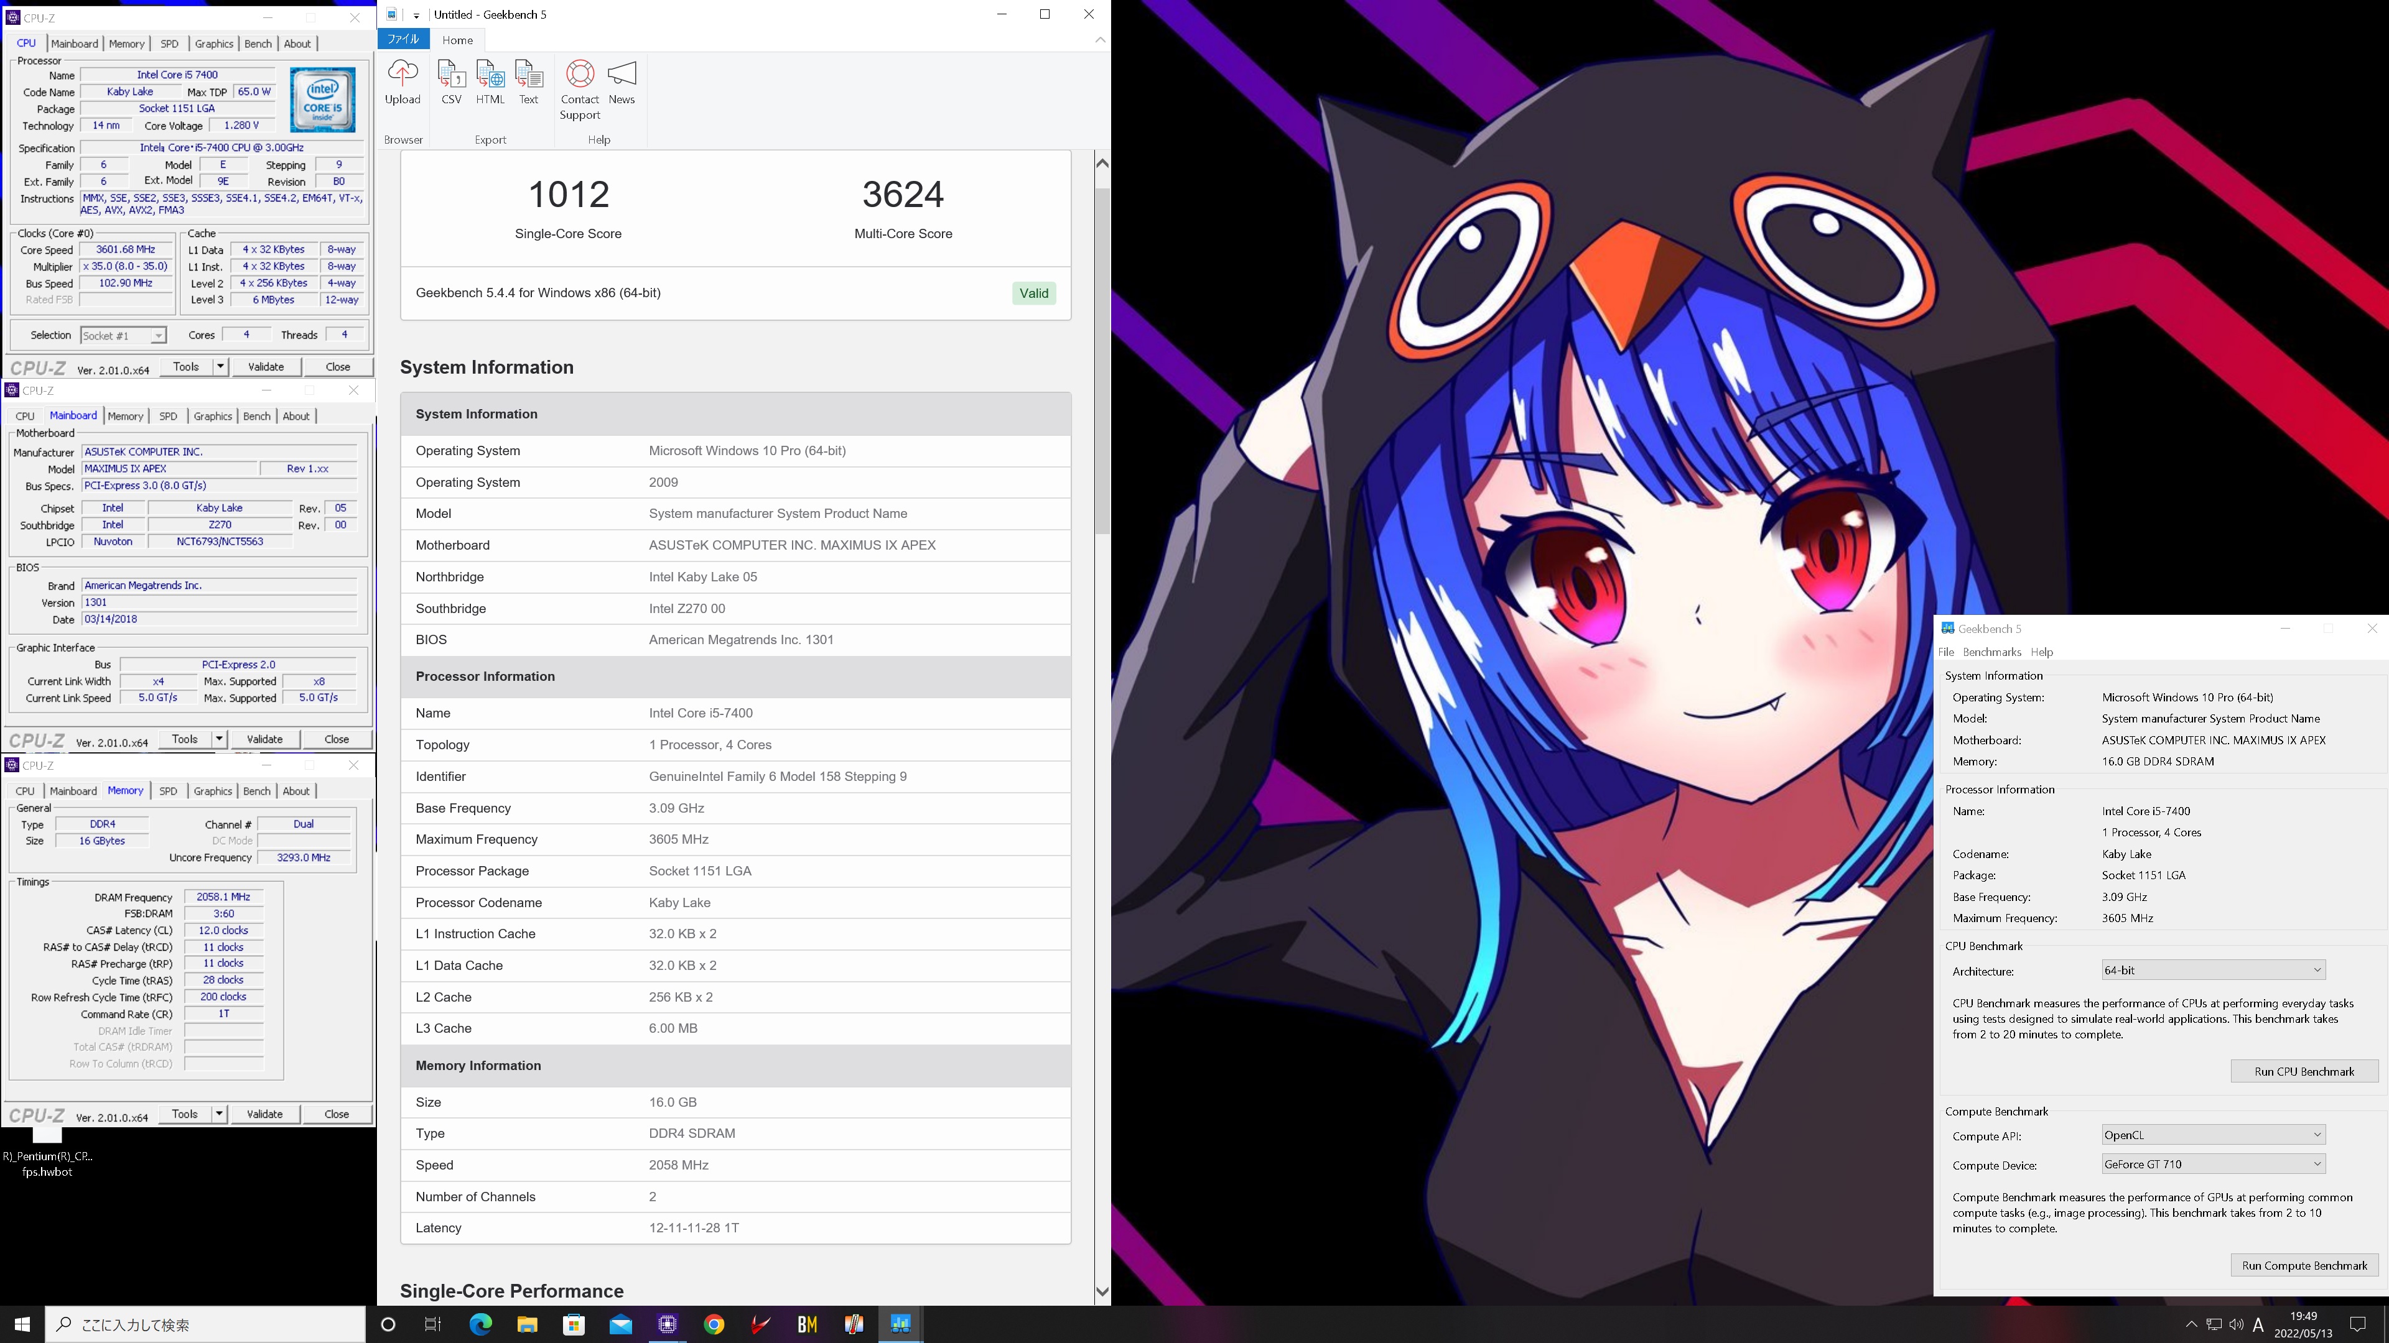2389x1343 pixels.
Task: Upload Geekbench result via Upload icon
Action: coord(403,83)
